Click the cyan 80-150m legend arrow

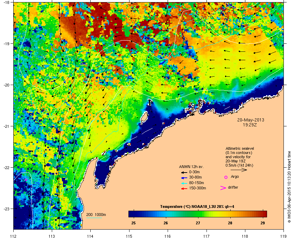click(x=184, y=183)
